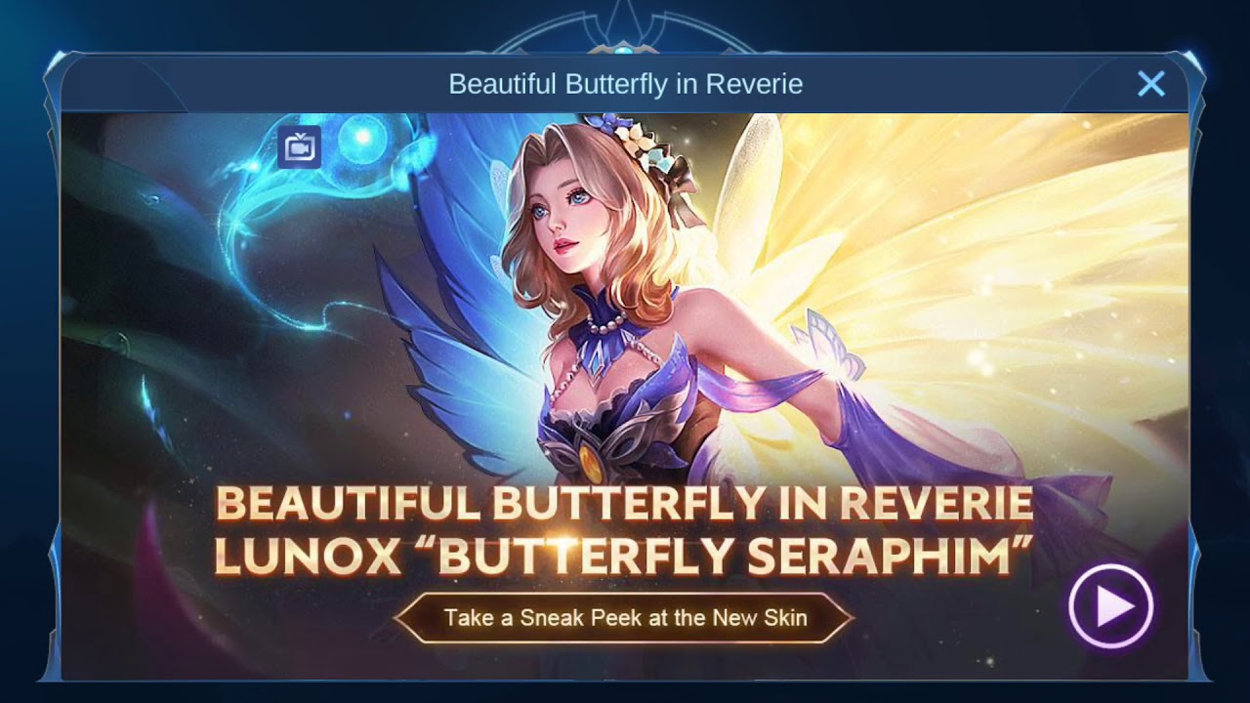Open the TV video icon on banner
This screenshot has width=1250, height=703.
pyautogui.click(x=299, y=147)
